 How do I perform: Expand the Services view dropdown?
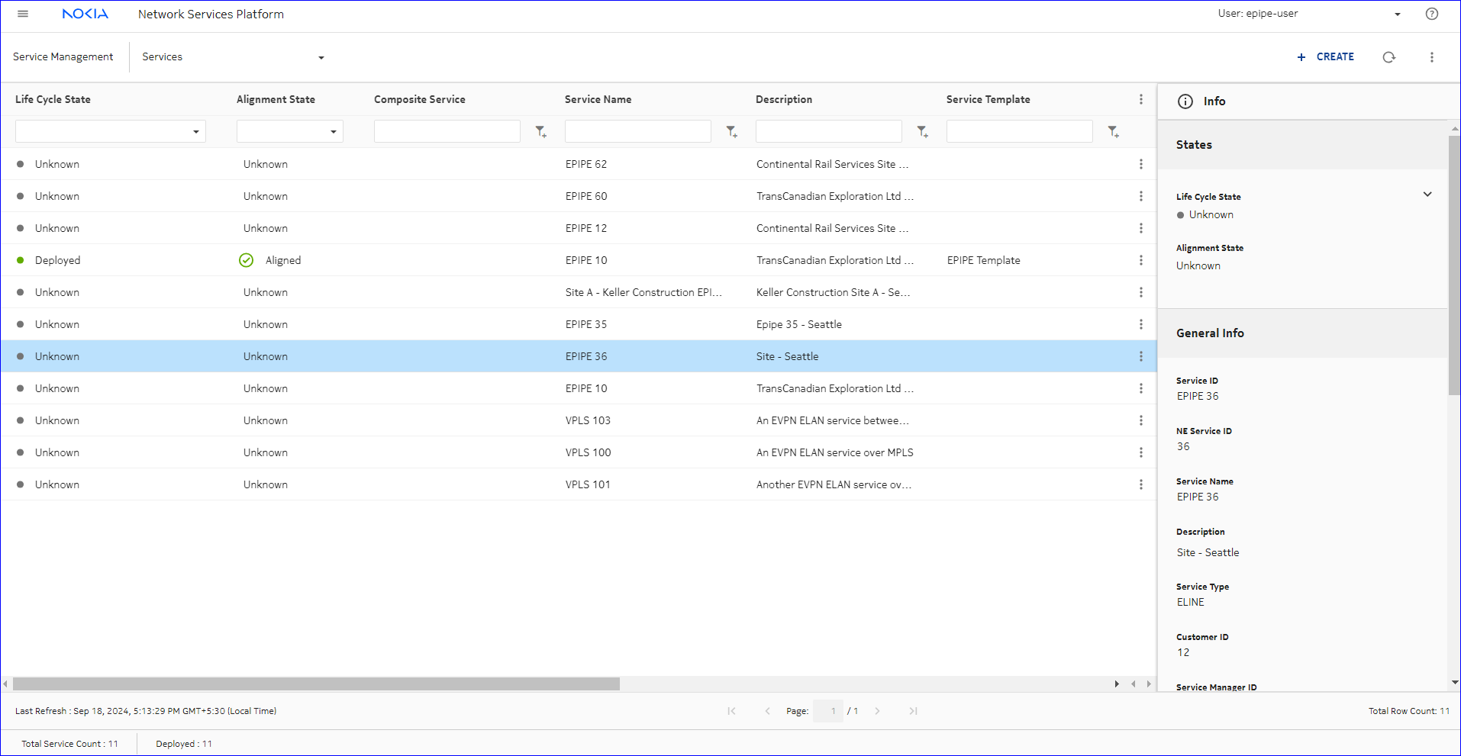321,58
